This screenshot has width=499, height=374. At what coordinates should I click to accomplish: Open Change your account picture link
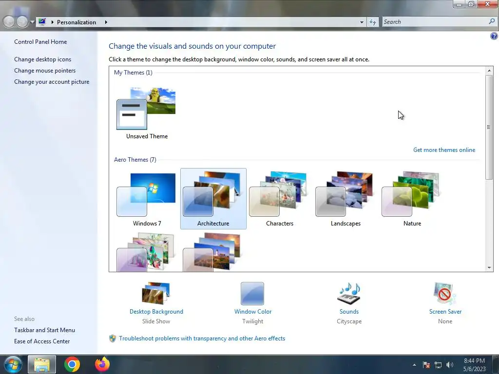tap(52, 82)
